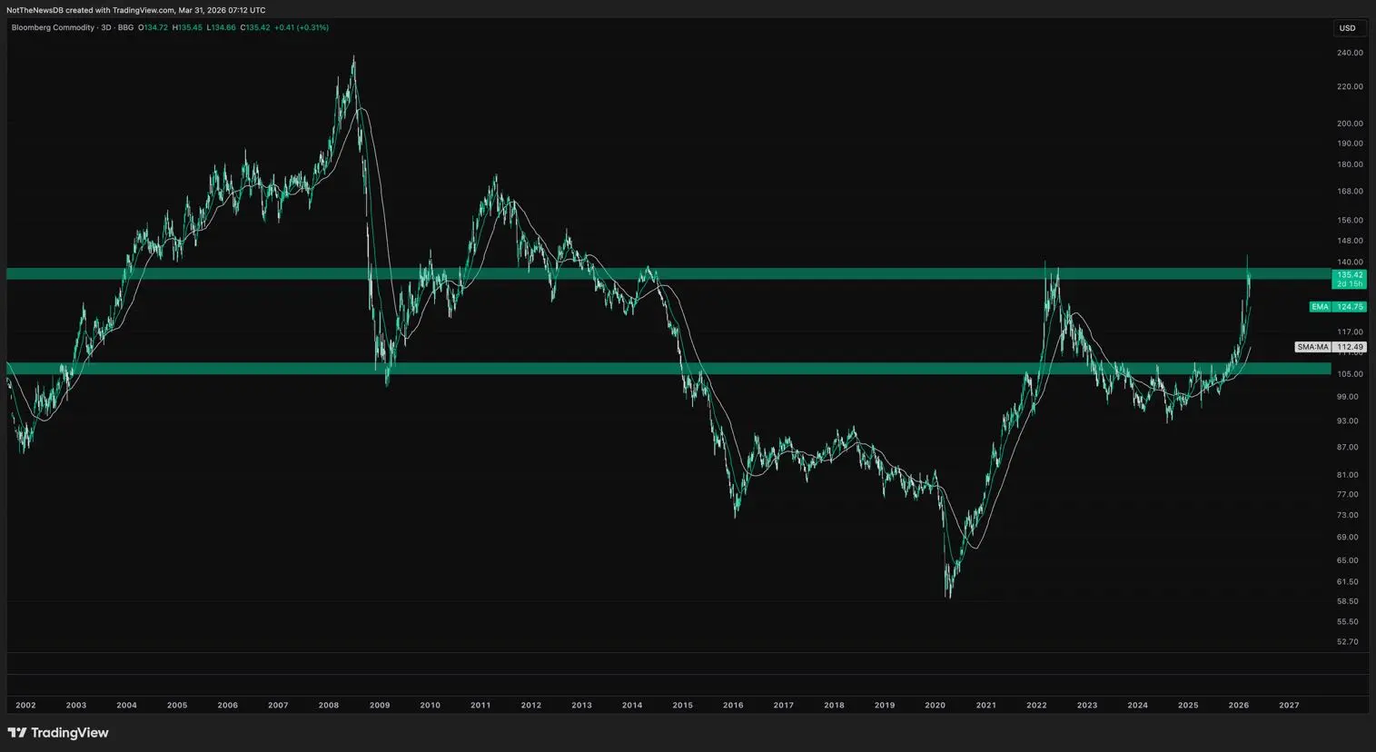The width and height of the screenshot is (1376, 752).
Task: Click the 180.00 price axis label
Action: (x=1350, y=164)
